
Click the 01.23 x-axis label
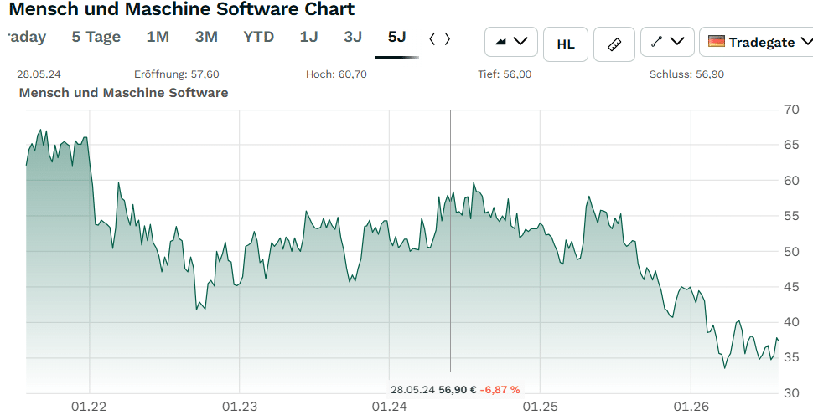[x=240, y=407]
